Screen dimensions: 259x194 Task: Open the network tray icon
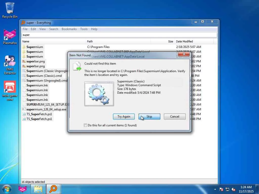pos(227,189)
